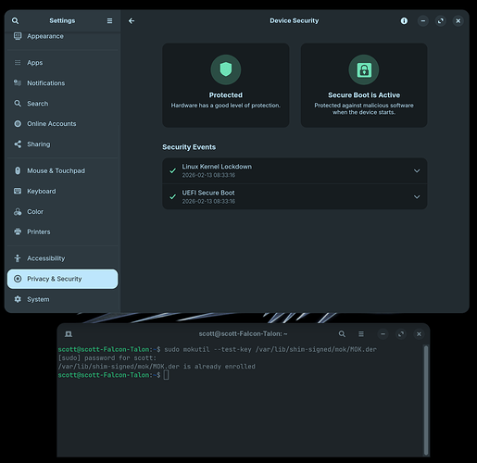Click the terminal vertical scrollbar
The image size is (477, 463).
pyautogui.click(x=426, y=400)
